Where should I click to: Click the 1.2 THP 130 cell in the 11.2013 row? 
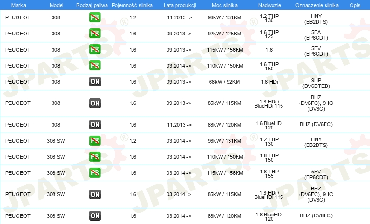(x=269, y=18)
